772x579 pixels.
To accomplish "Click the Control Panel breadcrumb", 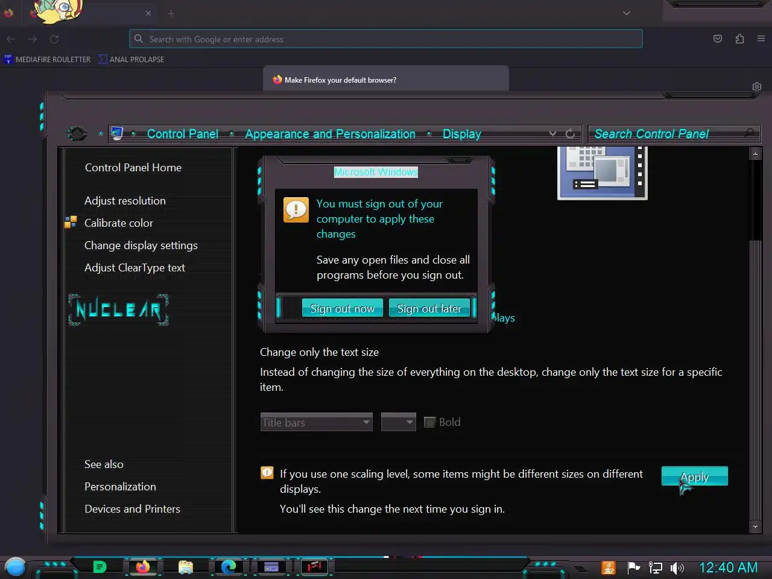I will 183,134.
